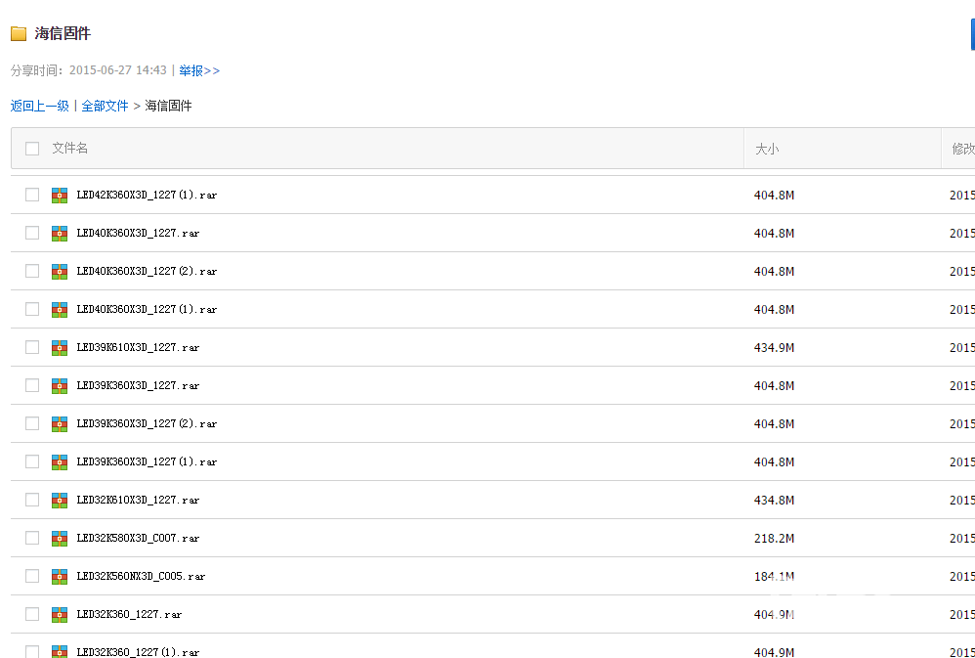Click the 434.9M size of LED39K610X3D_1227.rar
The height and width of the screenshot is (658, 975).
[774, 347]
